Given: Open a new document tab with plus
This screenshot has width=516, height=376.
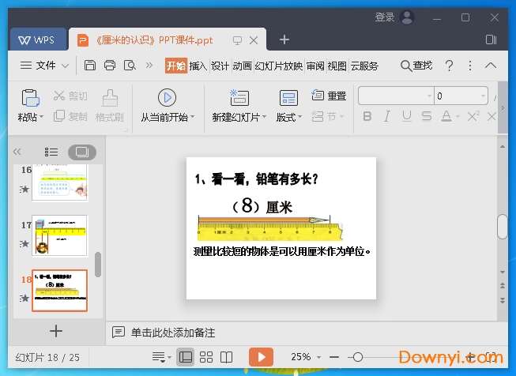Looking at the screenshot, I should pos(284,39).
